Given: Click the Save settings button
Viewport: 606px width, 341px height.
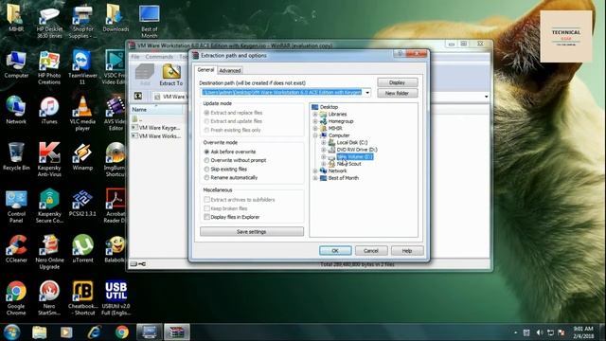Looking at the screenshot, I should [252, 231].
